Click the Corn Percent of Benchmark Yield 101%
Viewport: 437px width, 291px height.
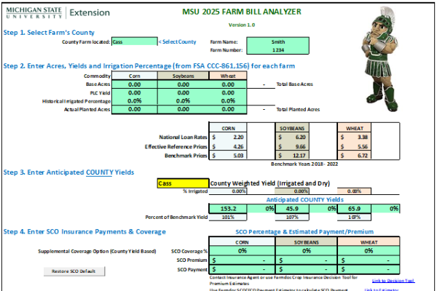pos(228,217)
